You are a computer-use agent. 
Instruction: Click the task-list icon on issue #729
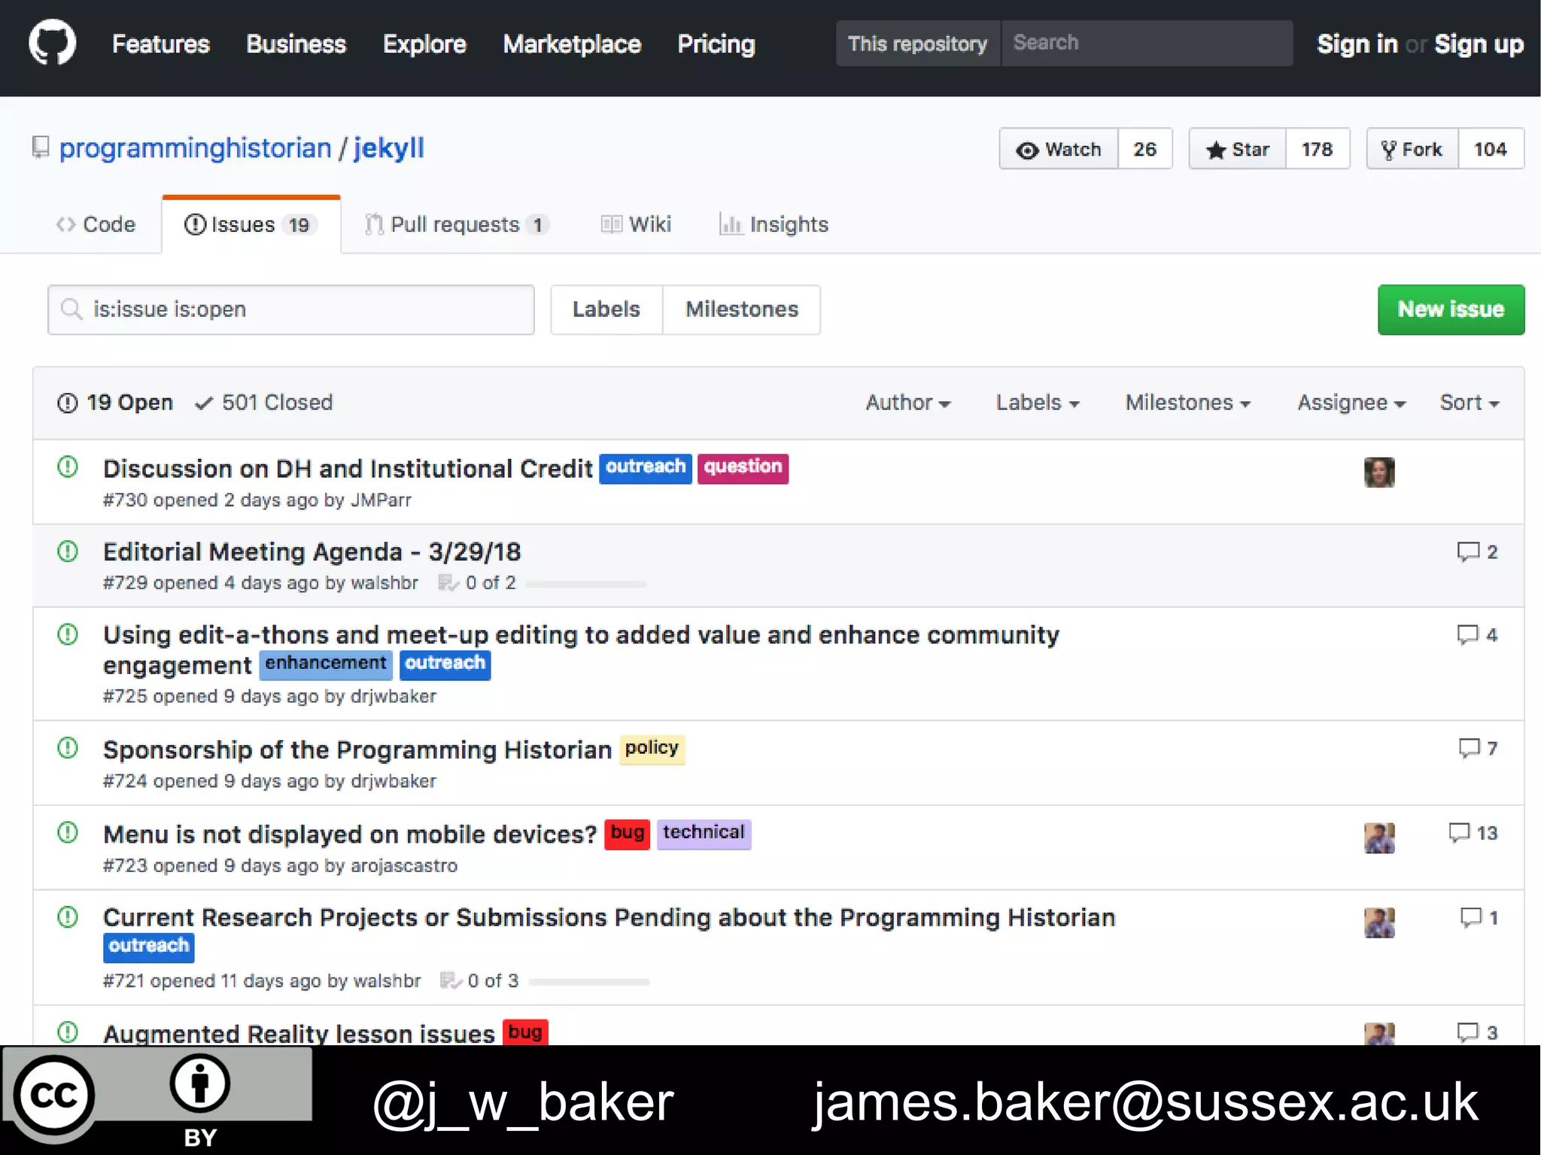tap(448, 582)
